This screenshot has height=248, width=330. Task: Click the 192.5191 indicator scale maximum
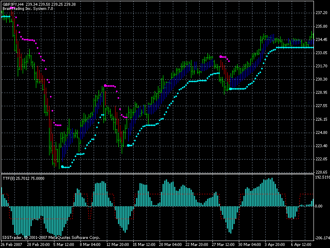click(322, 177)
